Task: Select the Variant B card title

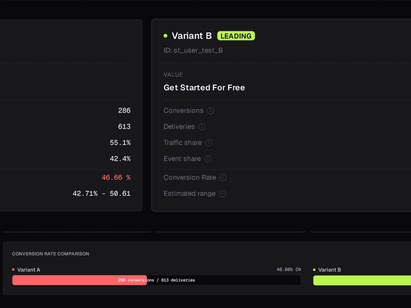Action: click(x=192, y=36)
